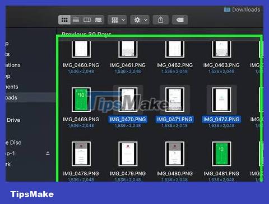
Task: Click the Share toolbar button
Action: pos(161,20)
